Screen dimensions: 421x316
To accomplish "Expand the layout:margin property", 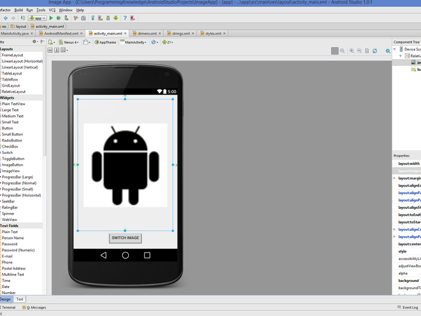I will (394, 178).
